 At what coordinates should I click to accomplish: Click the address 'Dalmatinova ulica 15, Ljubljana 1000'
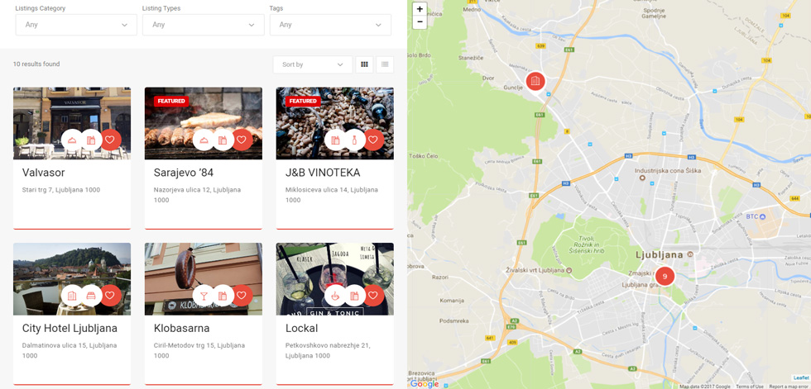click(x=70, y=351)
